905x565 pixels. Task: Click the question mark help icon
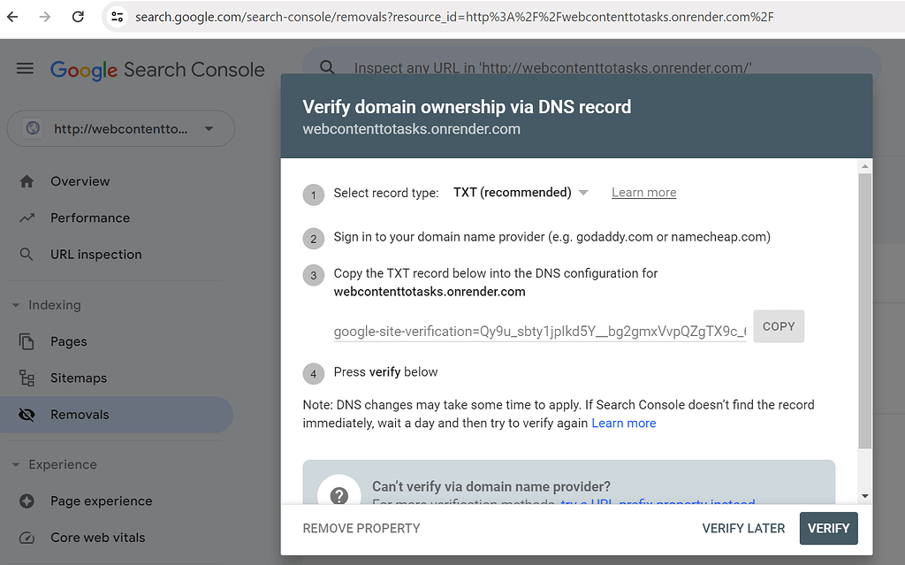pos(338,495)
